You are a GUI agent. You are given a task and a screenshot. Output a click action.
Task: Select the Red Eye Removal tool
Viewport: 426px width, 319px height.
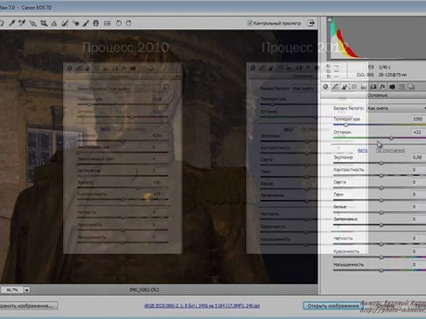(75, 23)
